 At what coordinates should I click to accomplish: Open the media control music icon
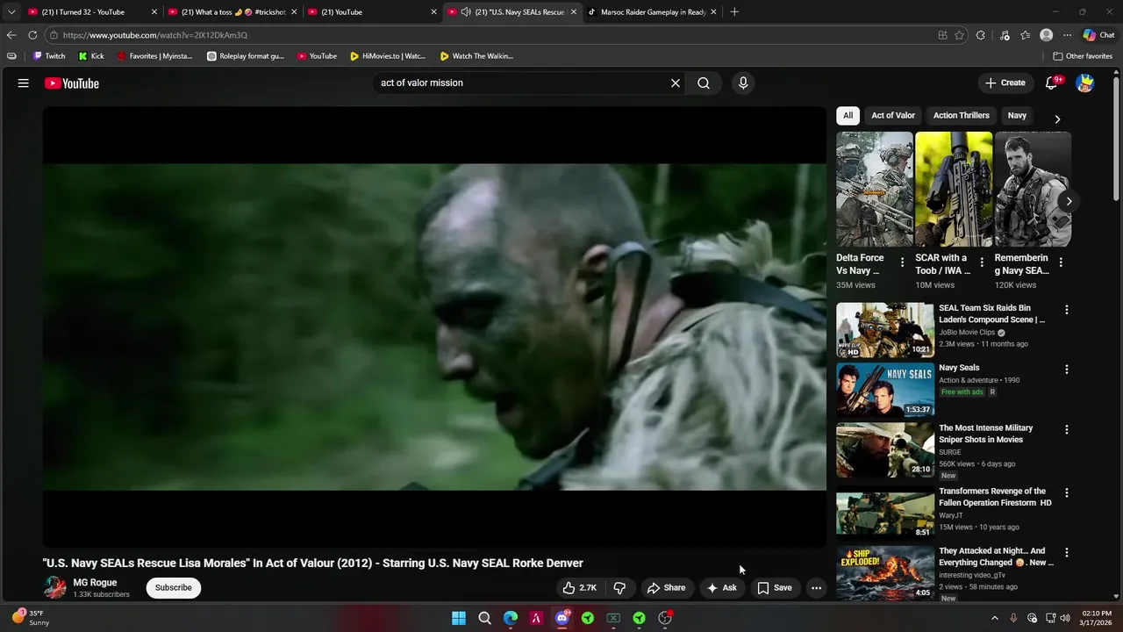pos(1005,35)
